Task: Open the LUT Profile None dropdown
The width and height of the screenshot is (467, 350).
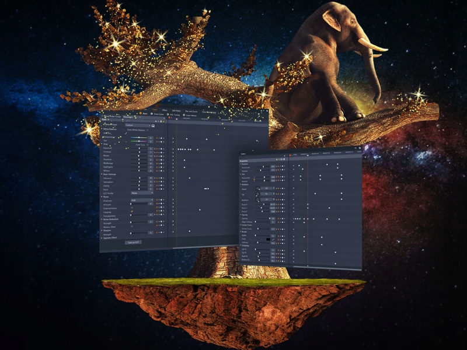Action: (142, 193)
